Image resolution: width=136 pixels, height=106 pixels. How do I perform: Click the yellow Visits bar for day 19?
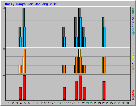(79, 53)
